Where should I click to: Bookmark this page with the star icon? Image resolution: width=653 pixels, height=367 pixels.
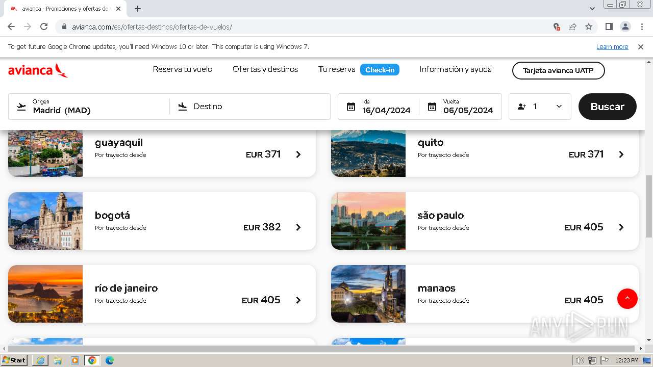[x=589, y=27]
